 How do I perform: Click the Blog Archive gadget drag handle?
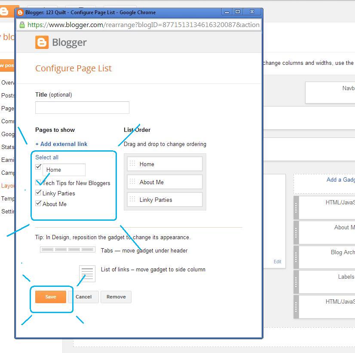297,257
